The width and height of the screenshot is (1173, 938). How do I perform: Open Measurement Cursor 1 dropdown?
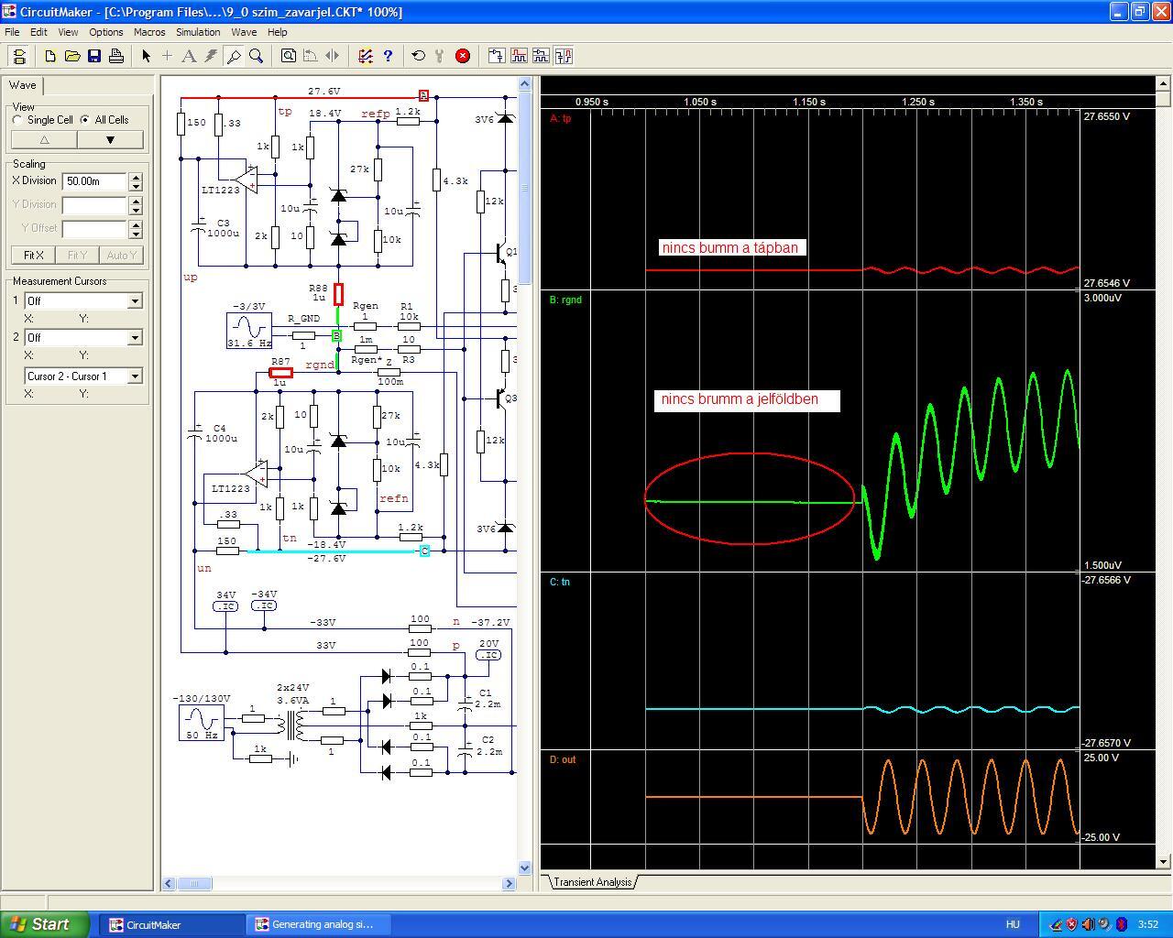coord(135,300)
